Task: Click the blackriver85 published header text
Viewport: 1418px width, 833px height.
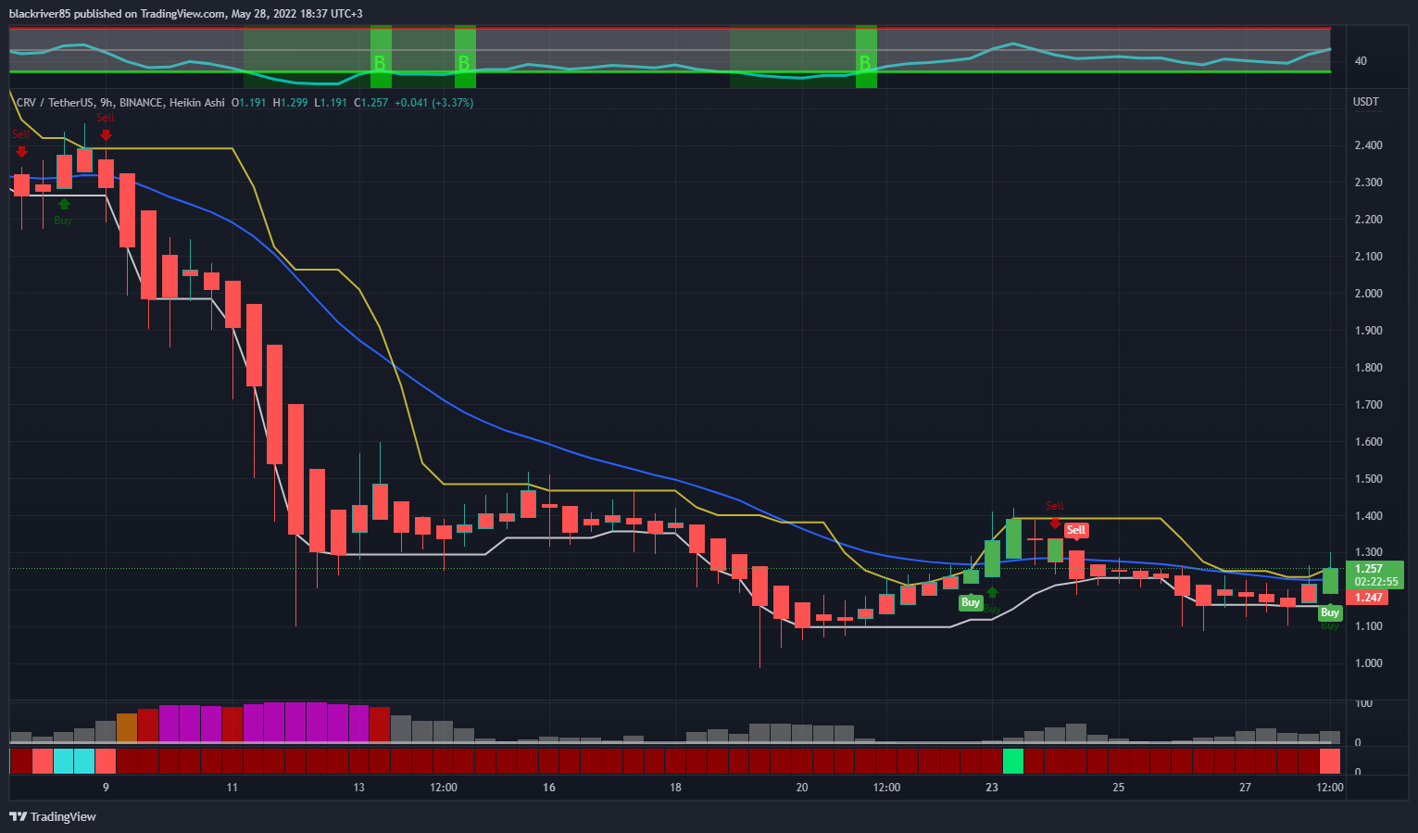Action: (186, 14)
